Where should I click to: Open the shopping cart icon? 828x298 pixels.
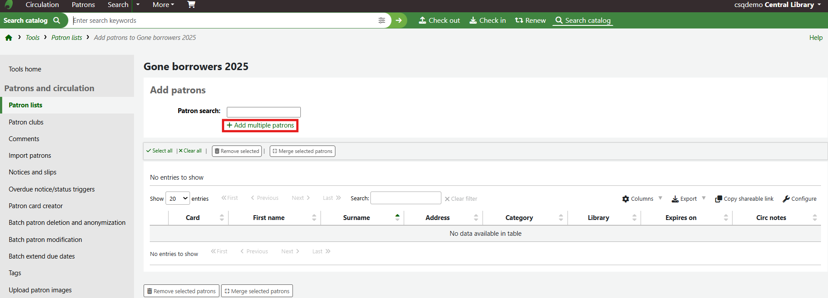click(x=191, y=5)
